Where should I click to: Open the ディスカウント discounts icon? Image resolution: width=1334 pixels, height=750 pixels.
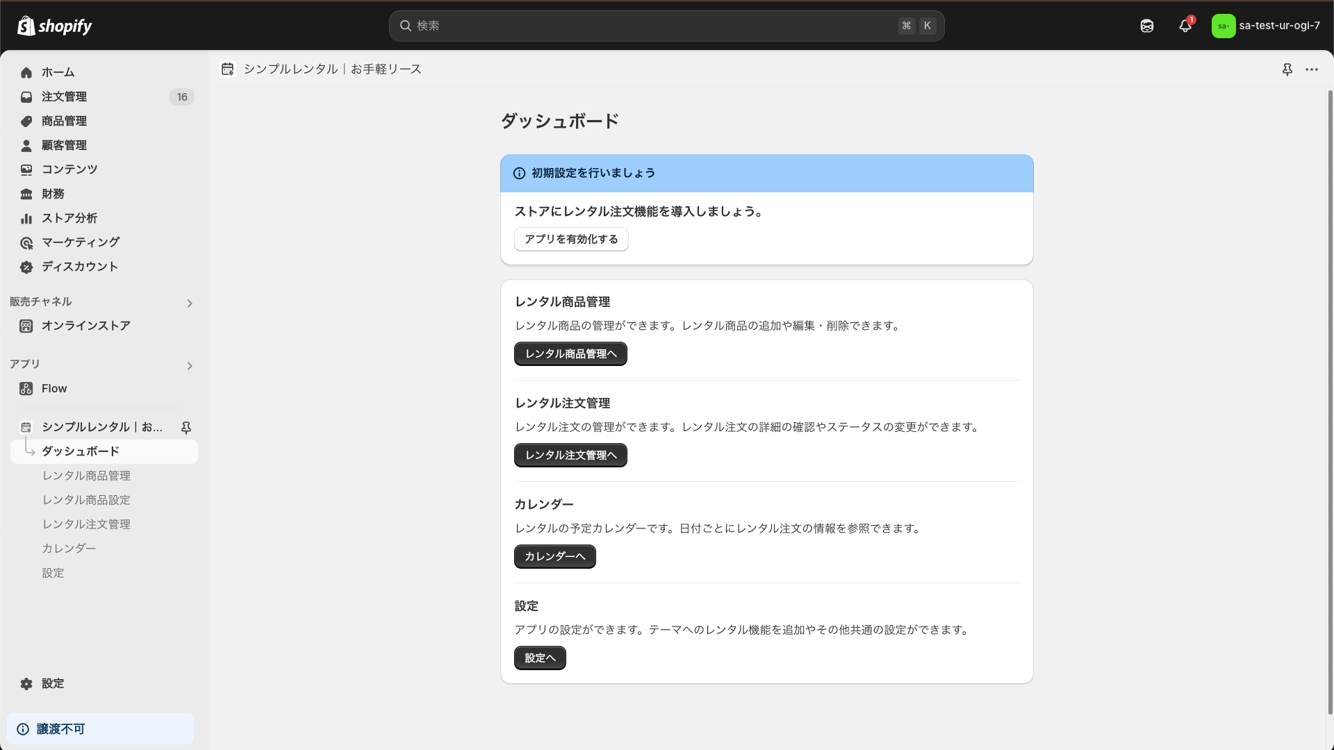[26, 267]
